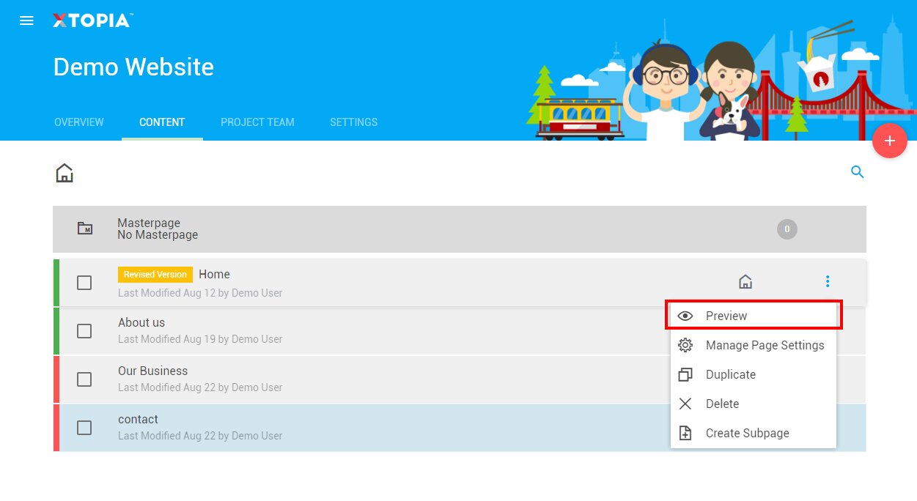Tick the checkbox for Home page
The height and width of the screenshot is (501, 917).
84,283
